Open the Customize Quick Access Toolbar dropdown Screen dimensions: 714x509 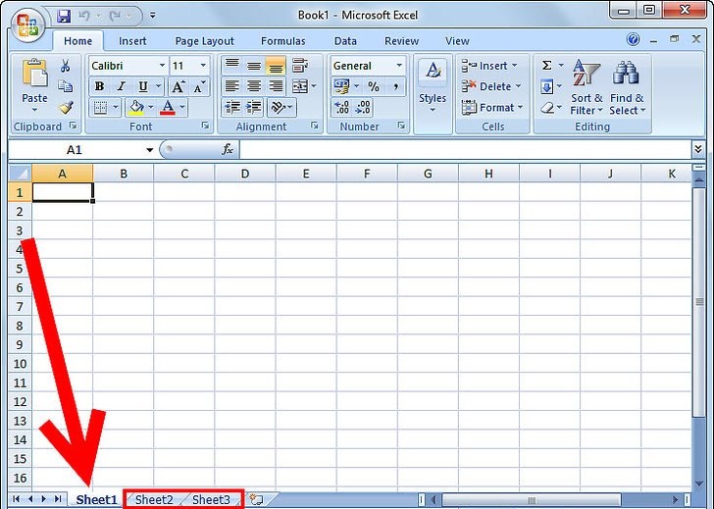coord(153,16)
